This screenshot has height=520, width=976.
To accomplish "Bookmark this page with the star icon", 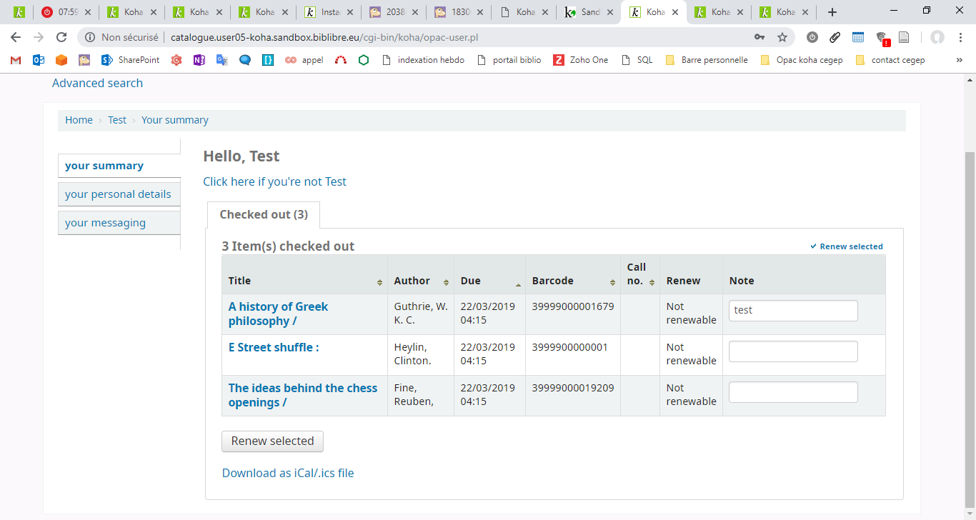I will click(x=782, y=37).
